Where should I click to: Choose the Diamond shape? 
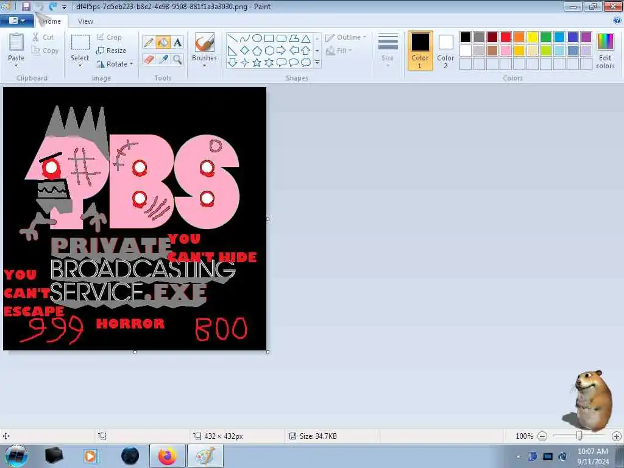click(x=245, y=51)
